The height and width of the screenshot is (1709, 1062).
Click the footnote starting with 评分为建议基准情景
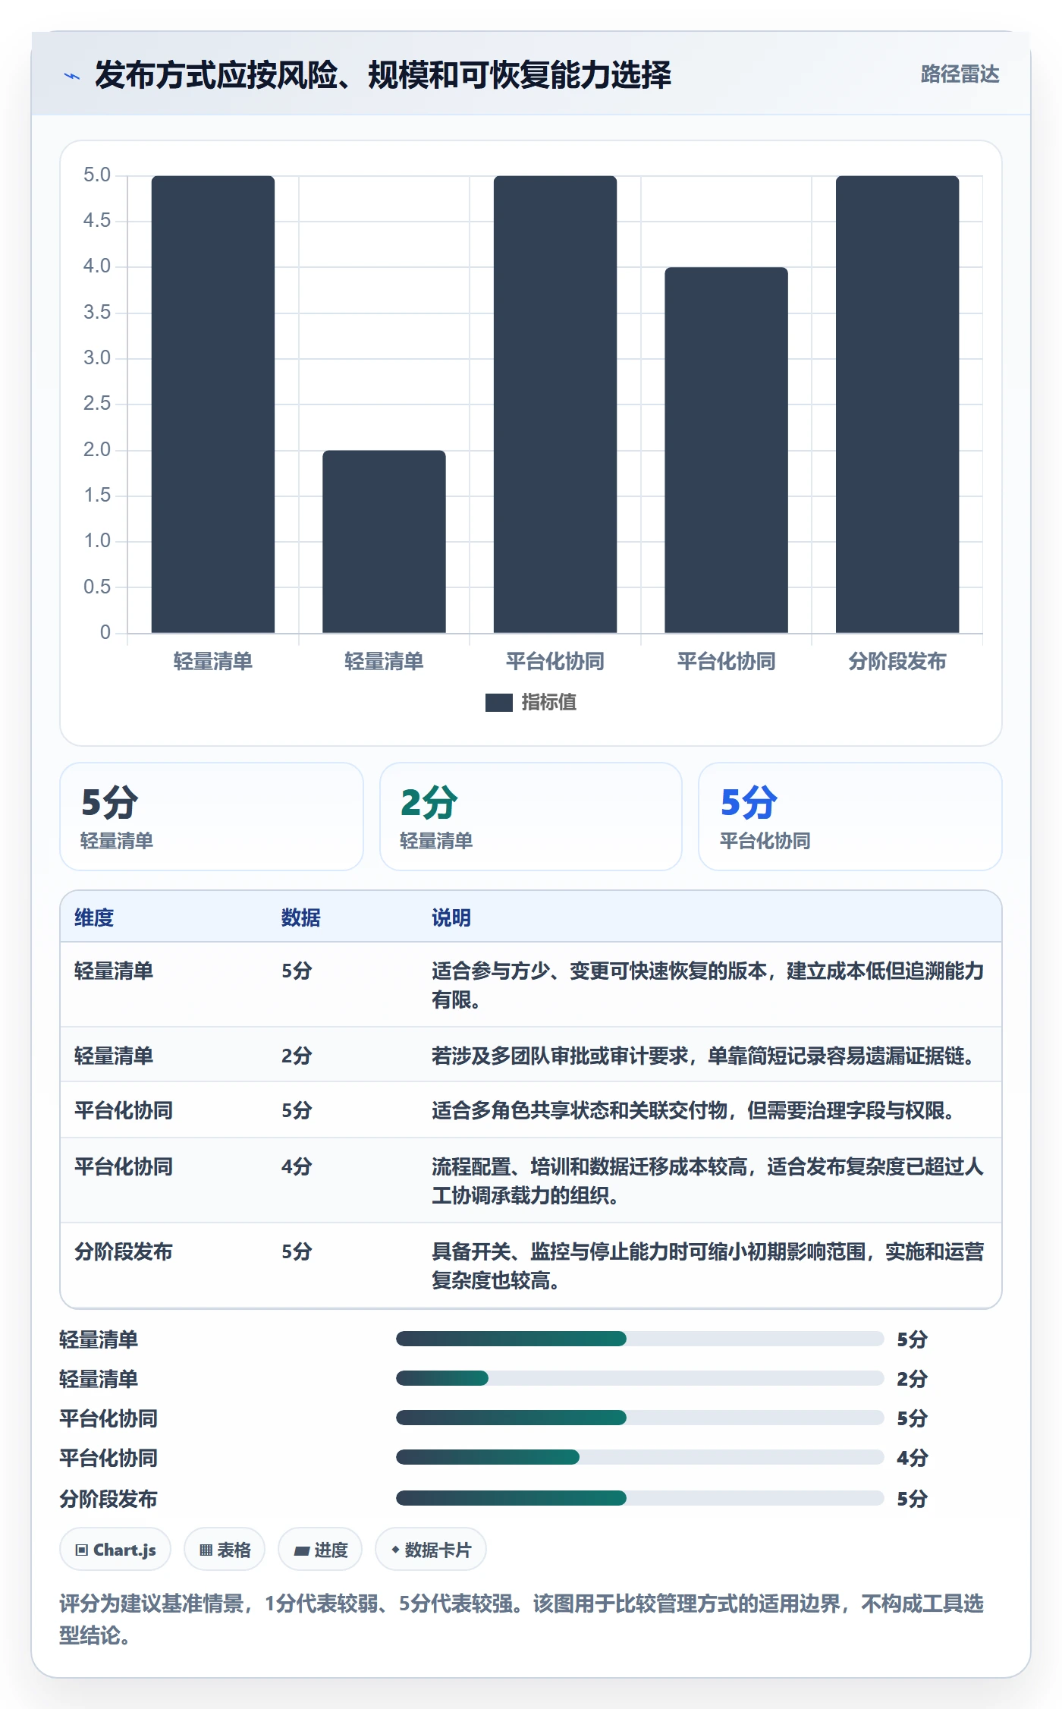[522, 1619]
